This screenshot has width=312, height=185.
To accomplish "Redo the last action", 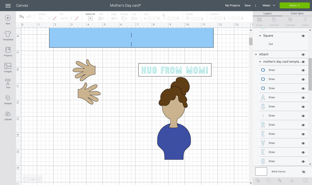I will [29, 17].
